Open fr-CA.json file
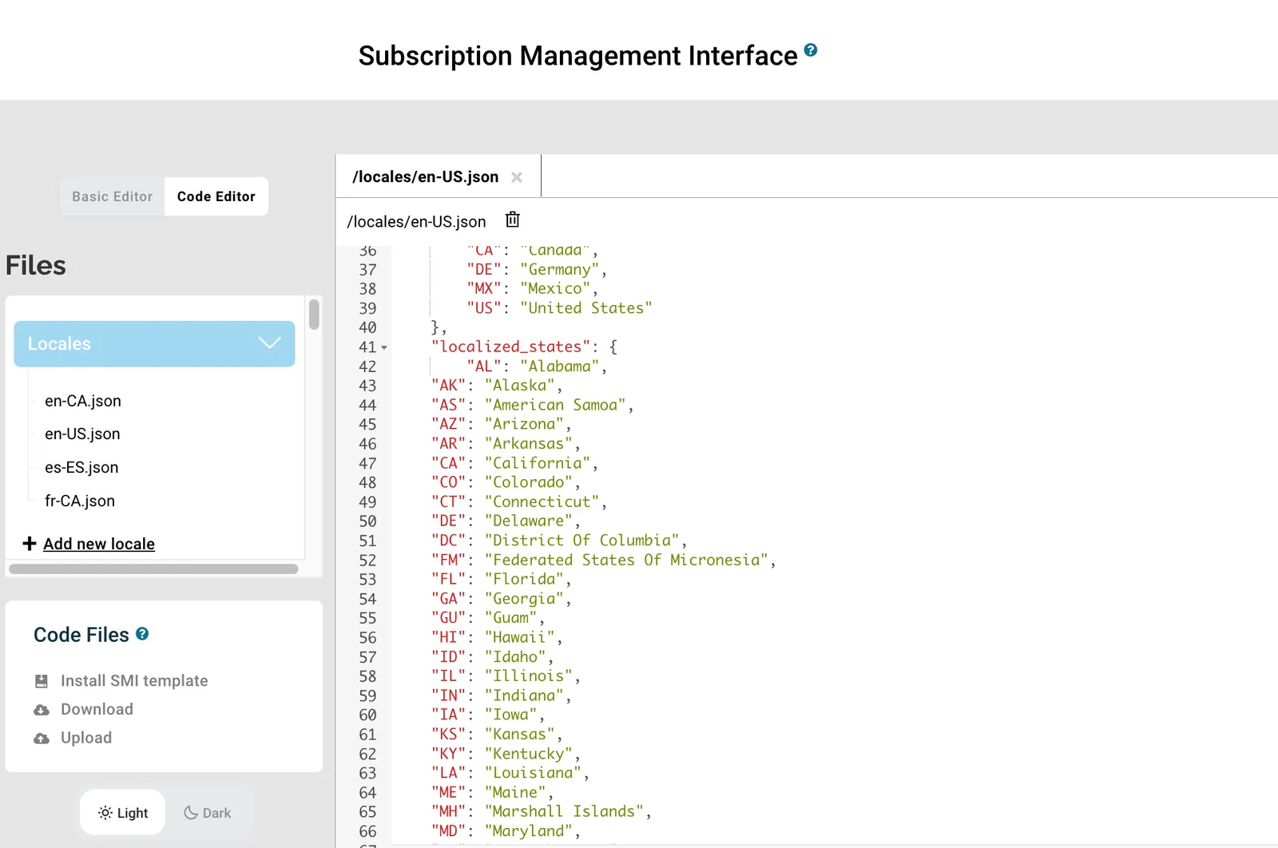This screenshot has height=848, width=1278. click(80, 501)
